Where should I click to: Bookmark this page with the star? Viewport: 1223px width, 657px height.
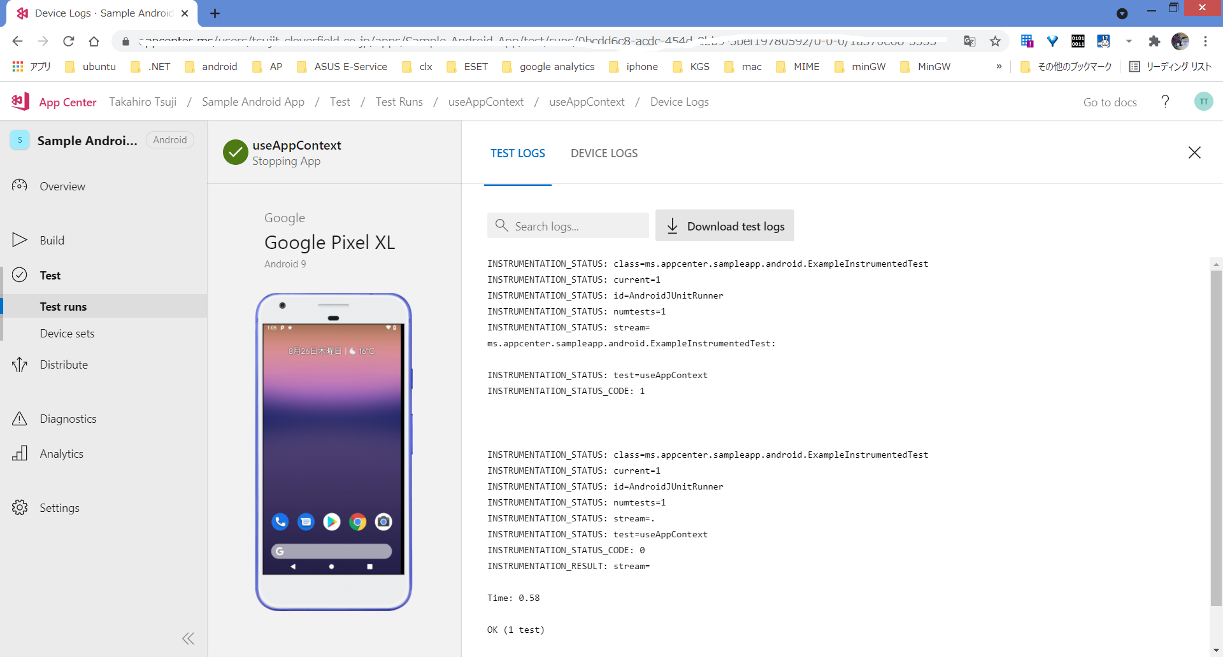[995, 41]
